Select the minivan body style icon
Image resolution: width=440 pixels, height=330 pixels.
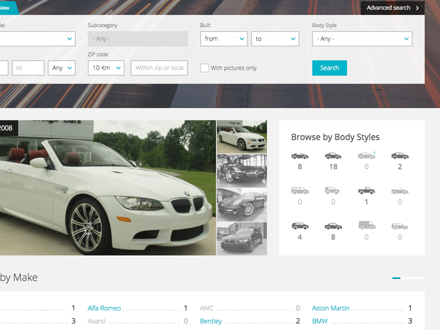pos(300,191)
